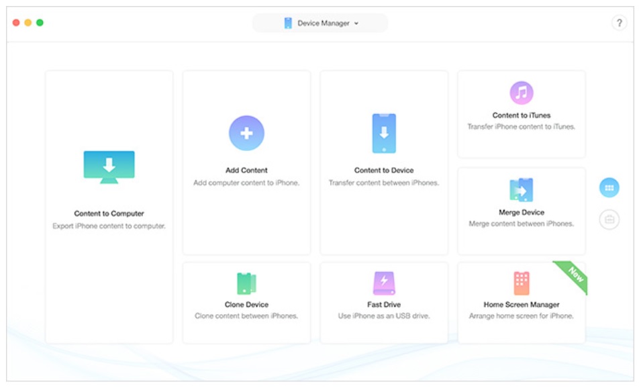Expand the Device Manager dropdown arrow
The height and width of the screenshot is (388, 639).
coord(356,23)
